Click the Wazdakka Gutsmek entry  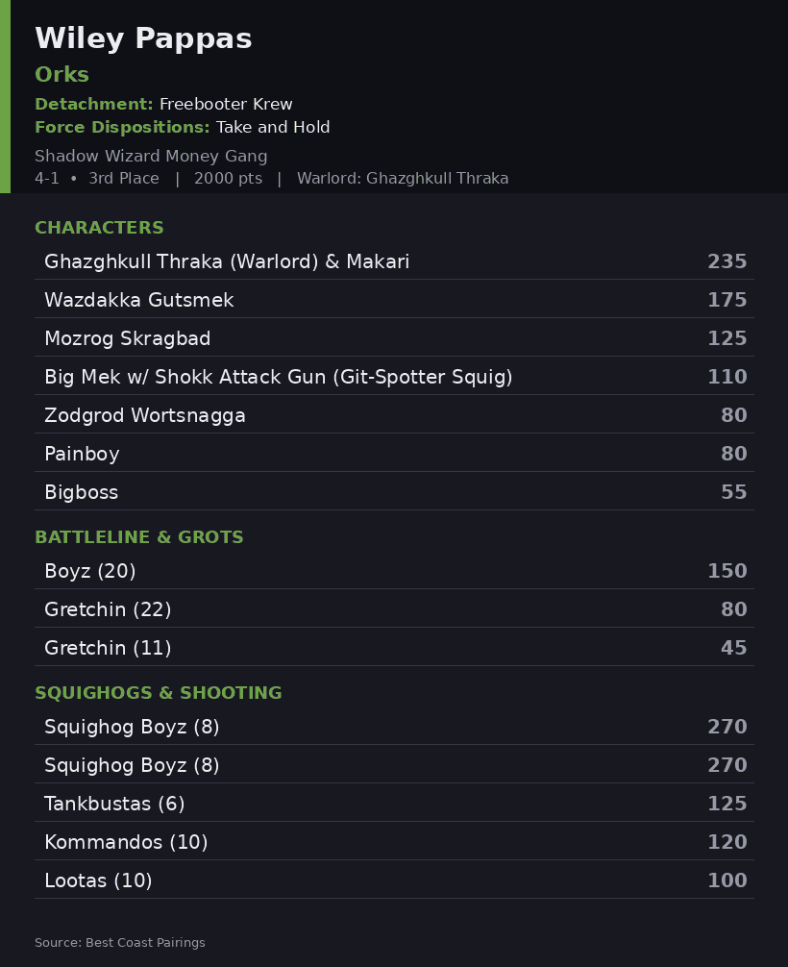tap(394, 299)
